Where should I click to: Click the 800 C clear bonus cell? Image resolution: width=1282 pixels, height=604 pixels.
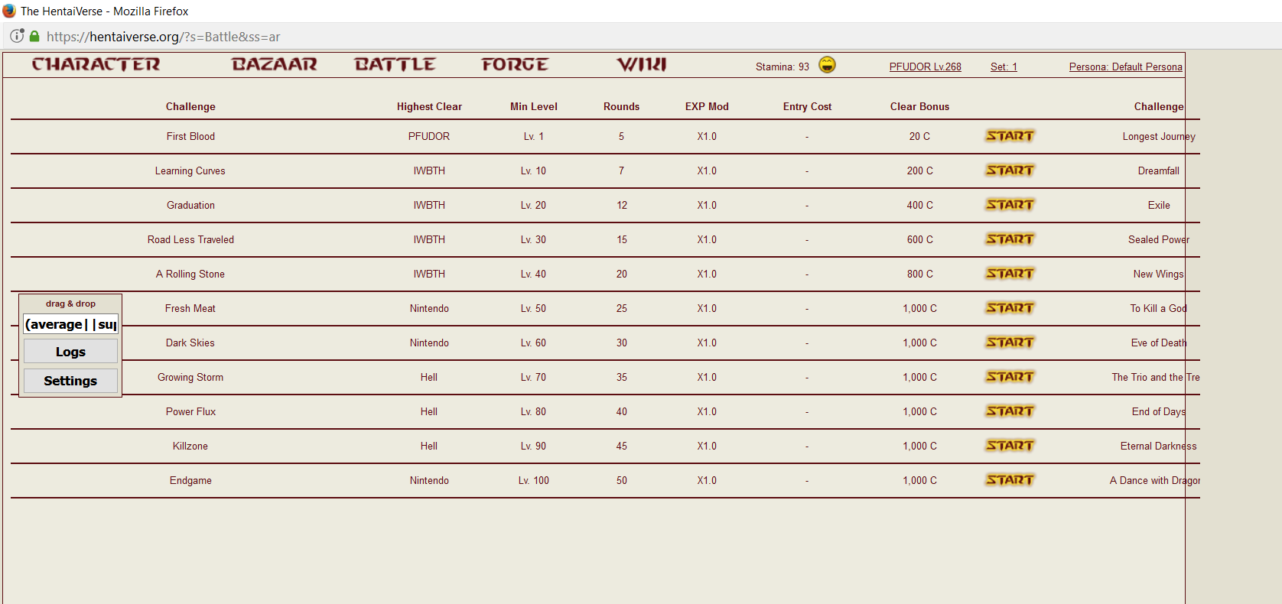coord(919,274)
